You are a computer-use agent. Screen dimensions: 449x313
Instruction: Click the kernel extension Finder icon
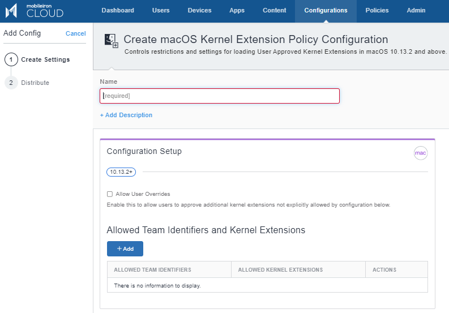112,41
